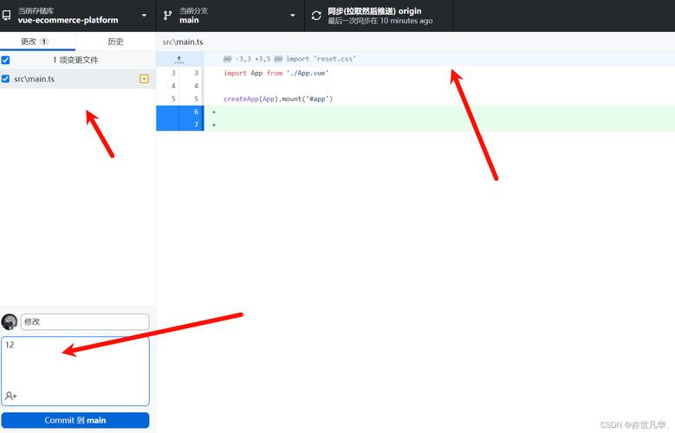Screen dimensions: 675x433
Task: Focus the commit description field containing 12
Action: (x=75, y=371)
